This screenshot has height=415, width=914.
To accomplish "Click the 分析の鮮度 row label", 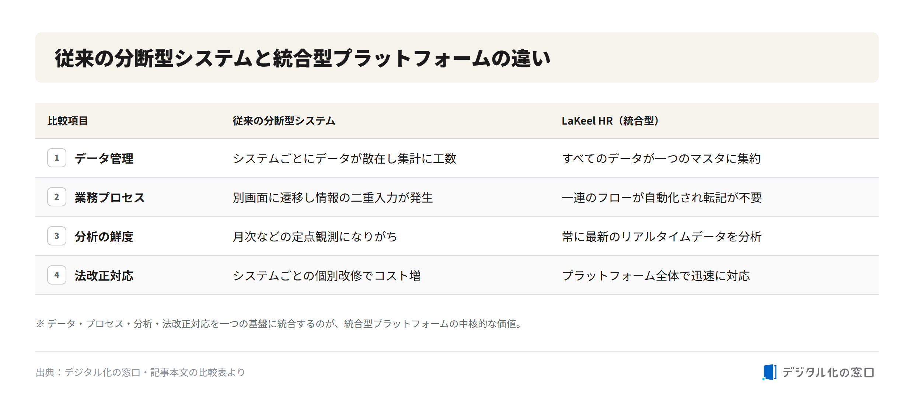I will [x=104, y=237].
